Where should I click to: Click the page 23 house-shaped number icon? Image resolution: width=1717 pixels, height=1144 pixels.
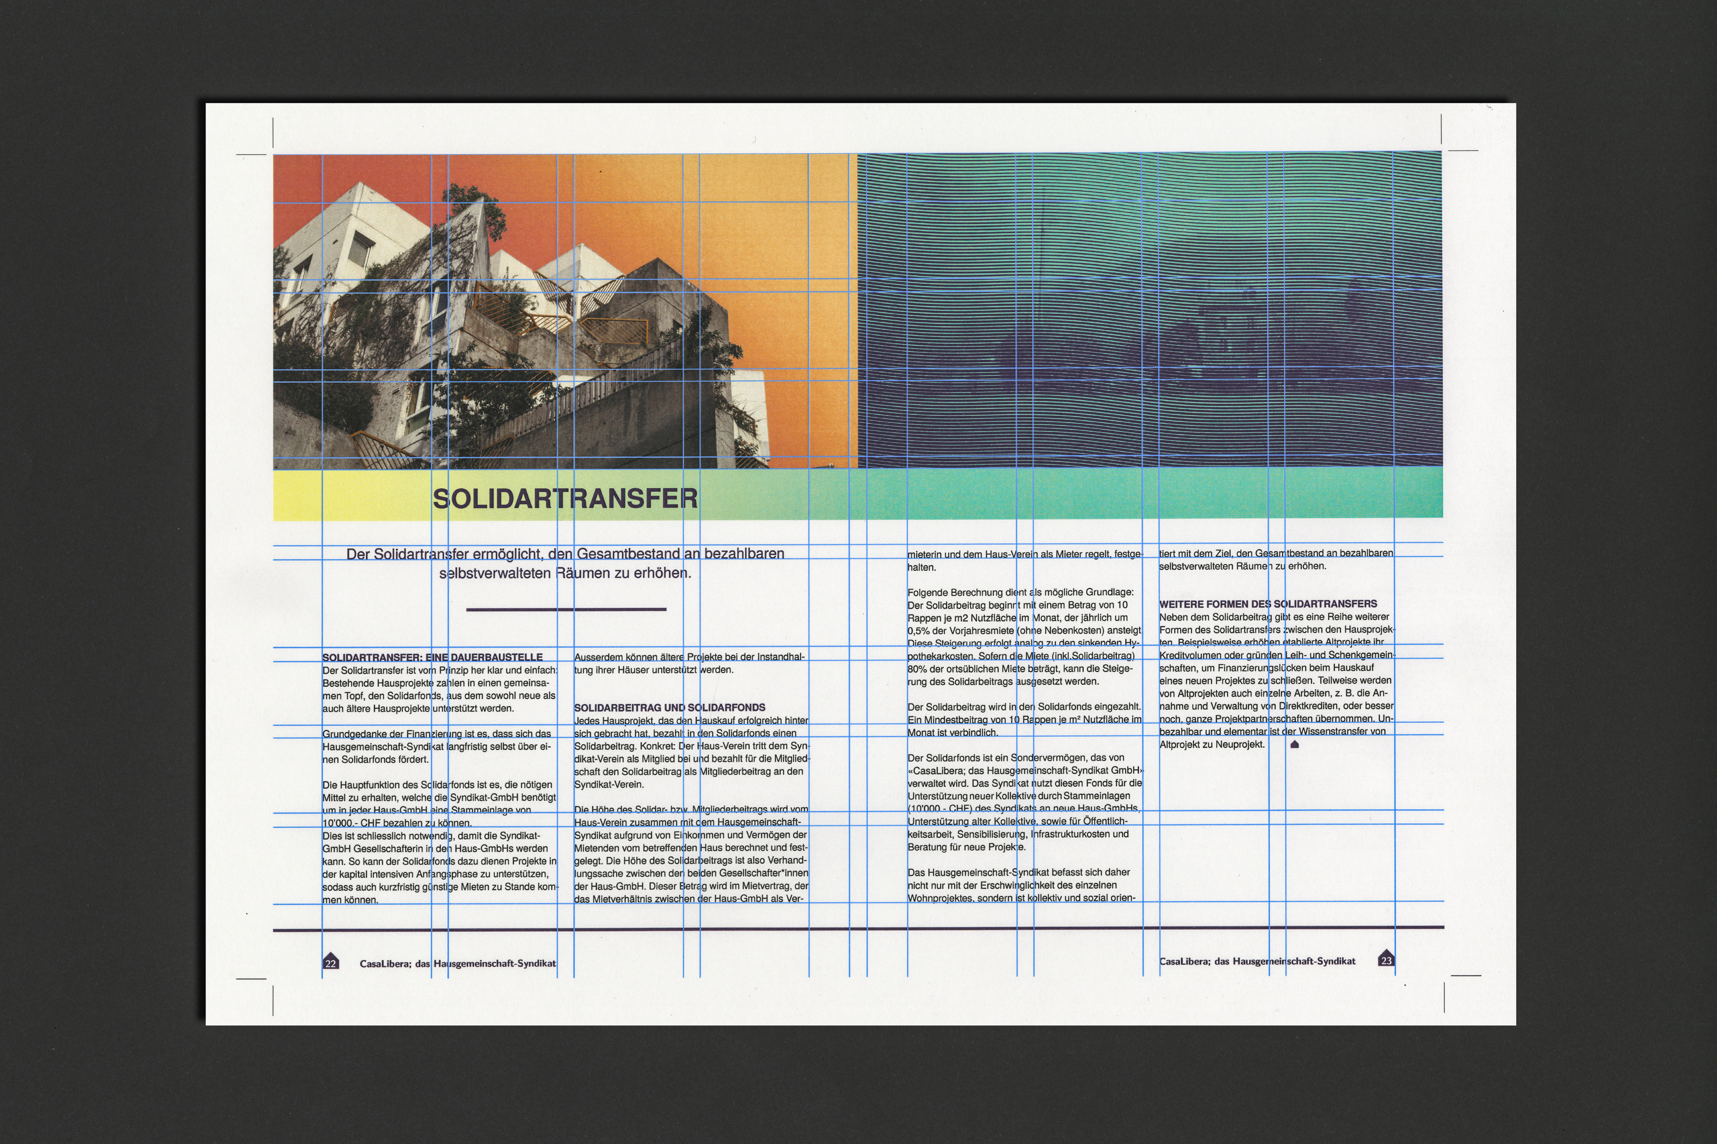[x=1386, y=959]
